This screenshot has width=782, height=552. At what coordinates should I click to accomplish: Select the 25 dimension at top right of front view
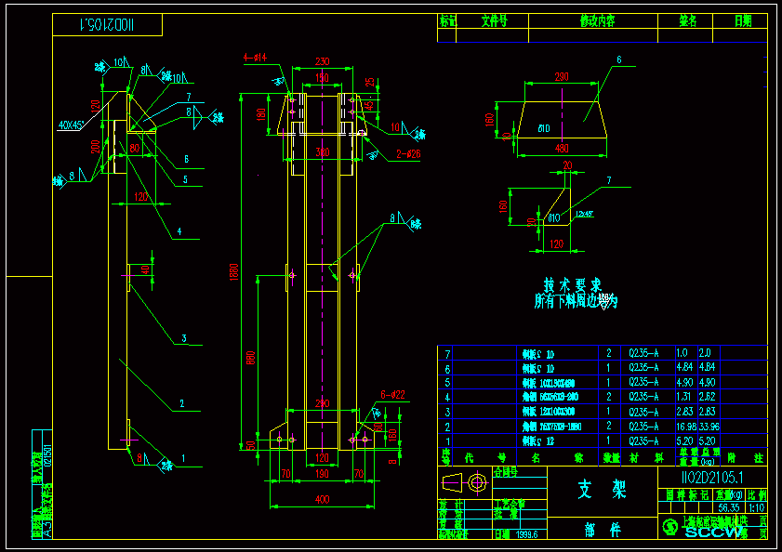pyautogui.click(x=369, y=82)
